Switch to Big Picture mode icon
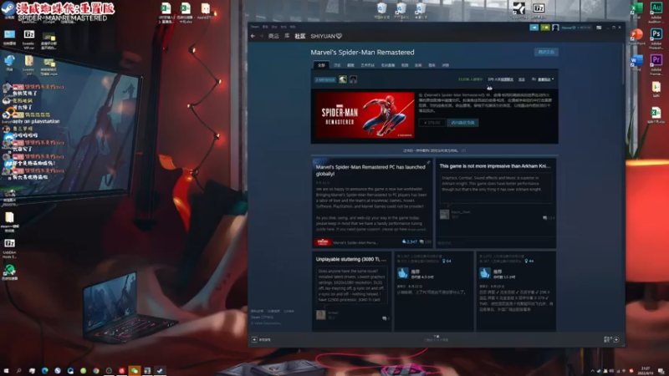 click(599, 28)
